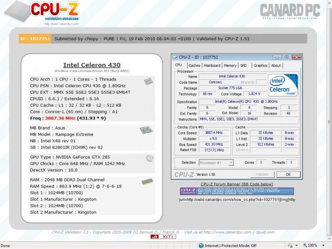Open the Processor #1 selection dropdown
This screenshot has height=249, width=332.
click(x=216, y=163)
